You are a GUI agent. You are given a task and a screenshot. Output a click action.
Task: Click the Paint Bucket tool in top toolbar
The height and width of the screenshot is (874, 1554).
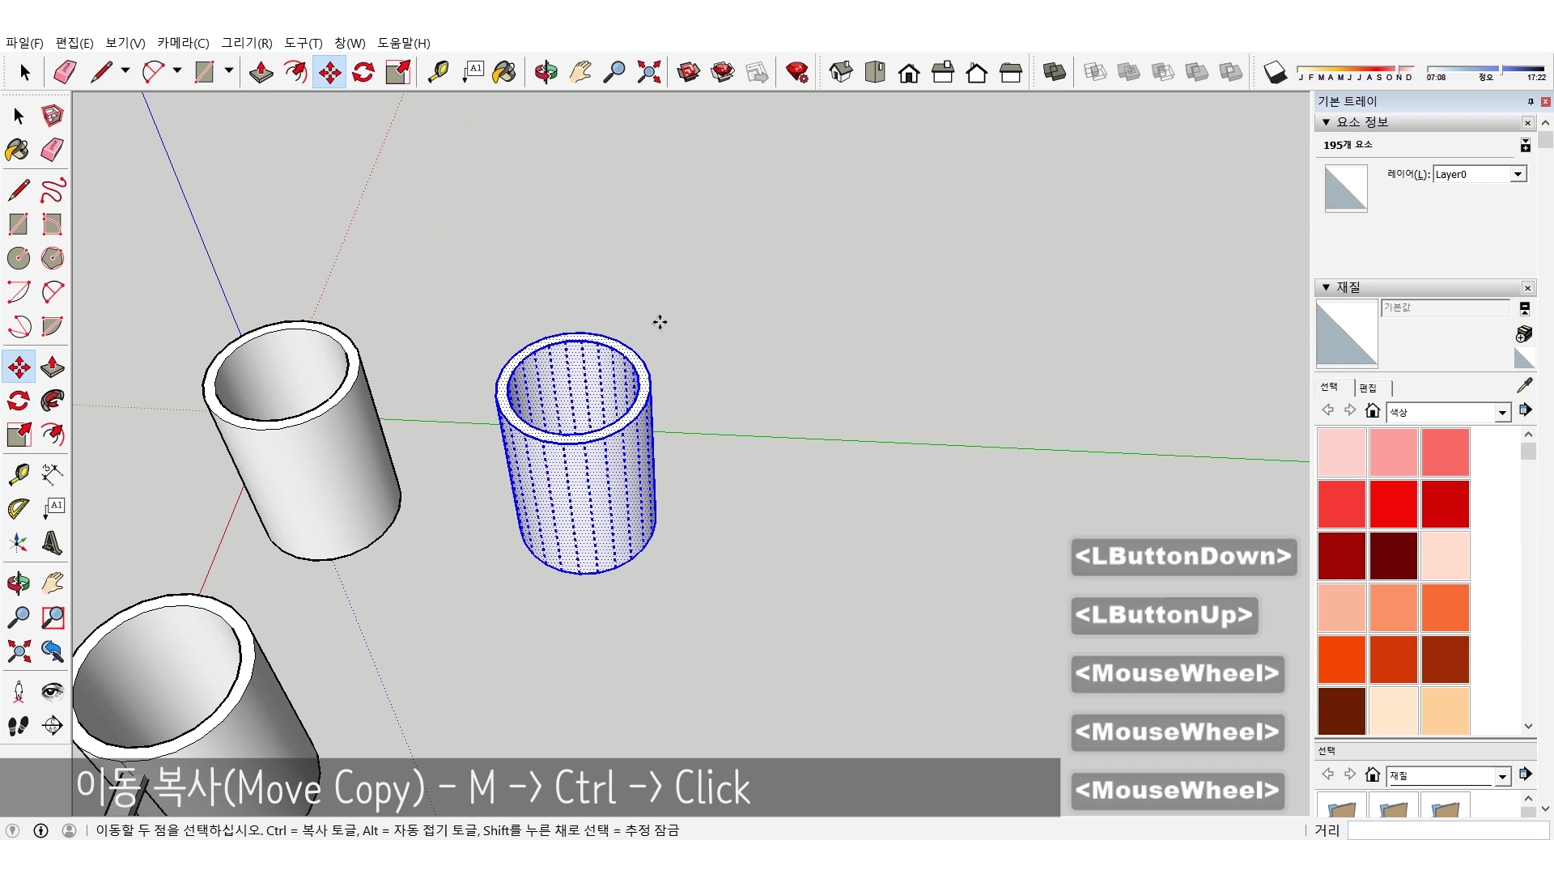click(x=504, y=72)
